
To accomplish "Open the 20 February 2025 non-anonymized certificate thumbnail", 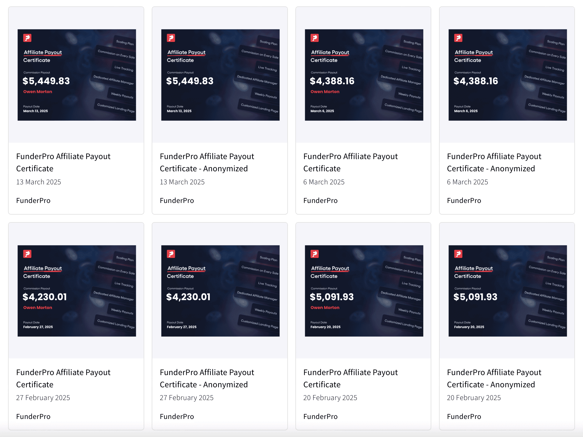I will pos(364,291).
